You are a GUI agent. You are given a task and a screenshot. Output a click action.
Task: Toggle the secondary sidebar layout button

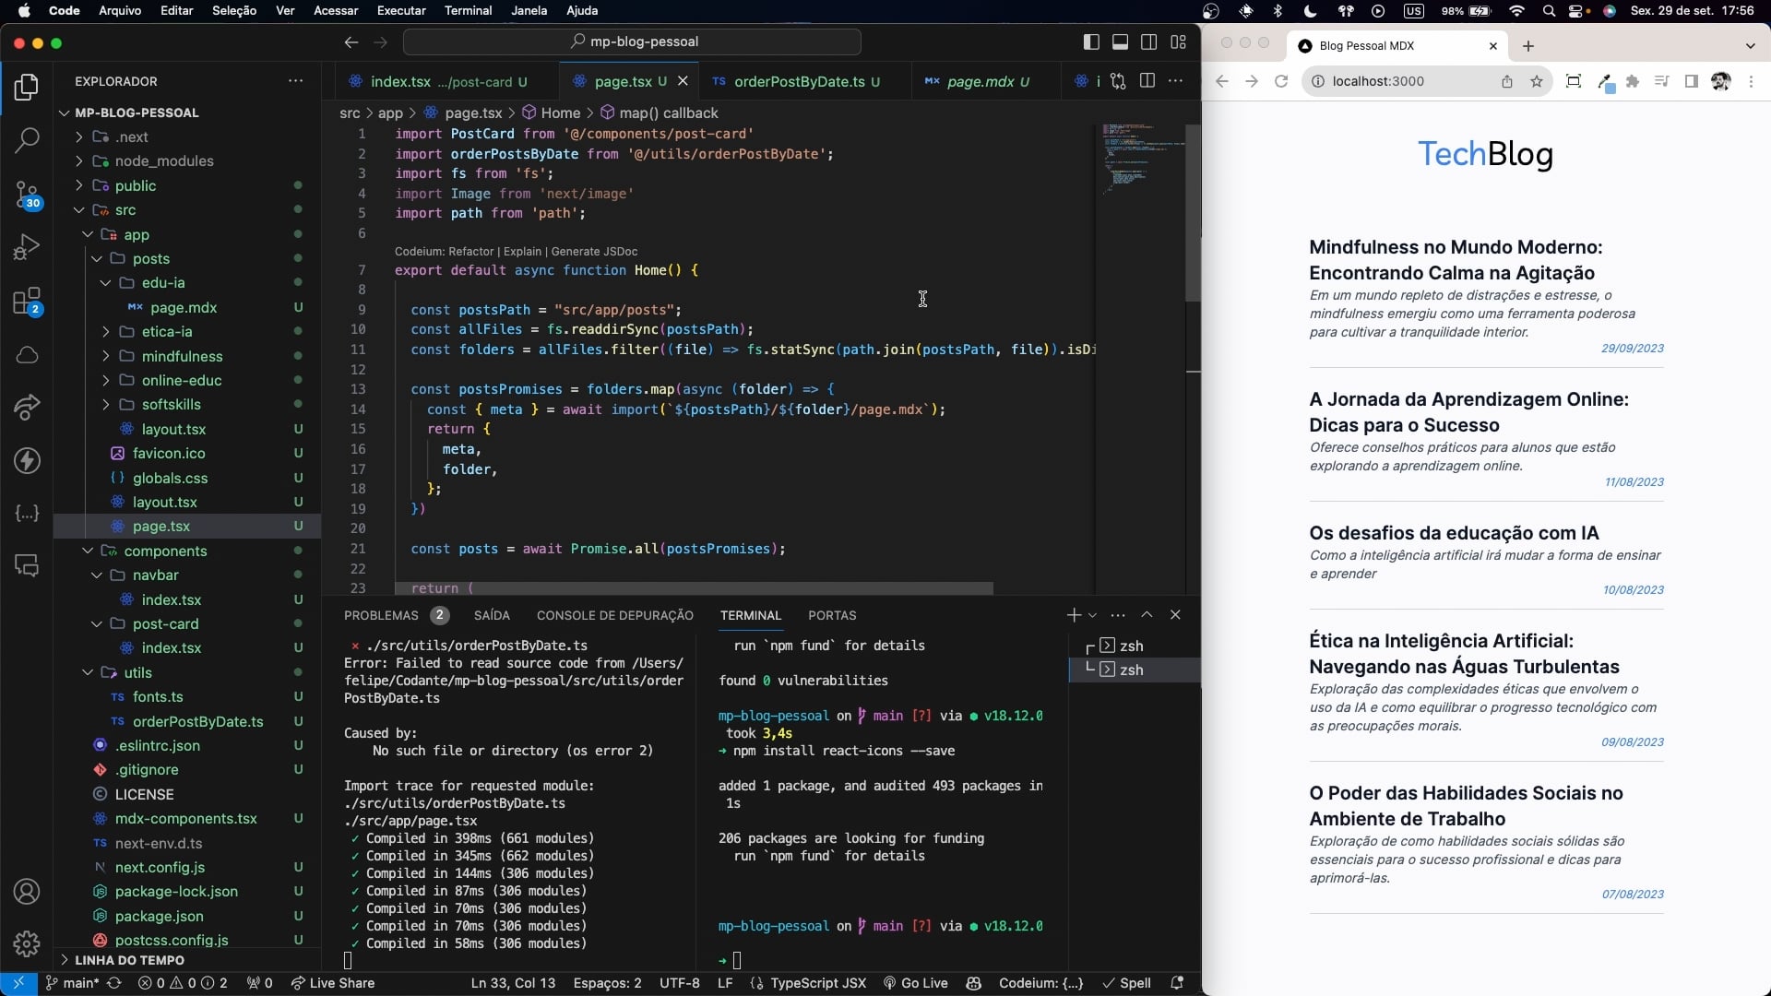click(1149, 41)
